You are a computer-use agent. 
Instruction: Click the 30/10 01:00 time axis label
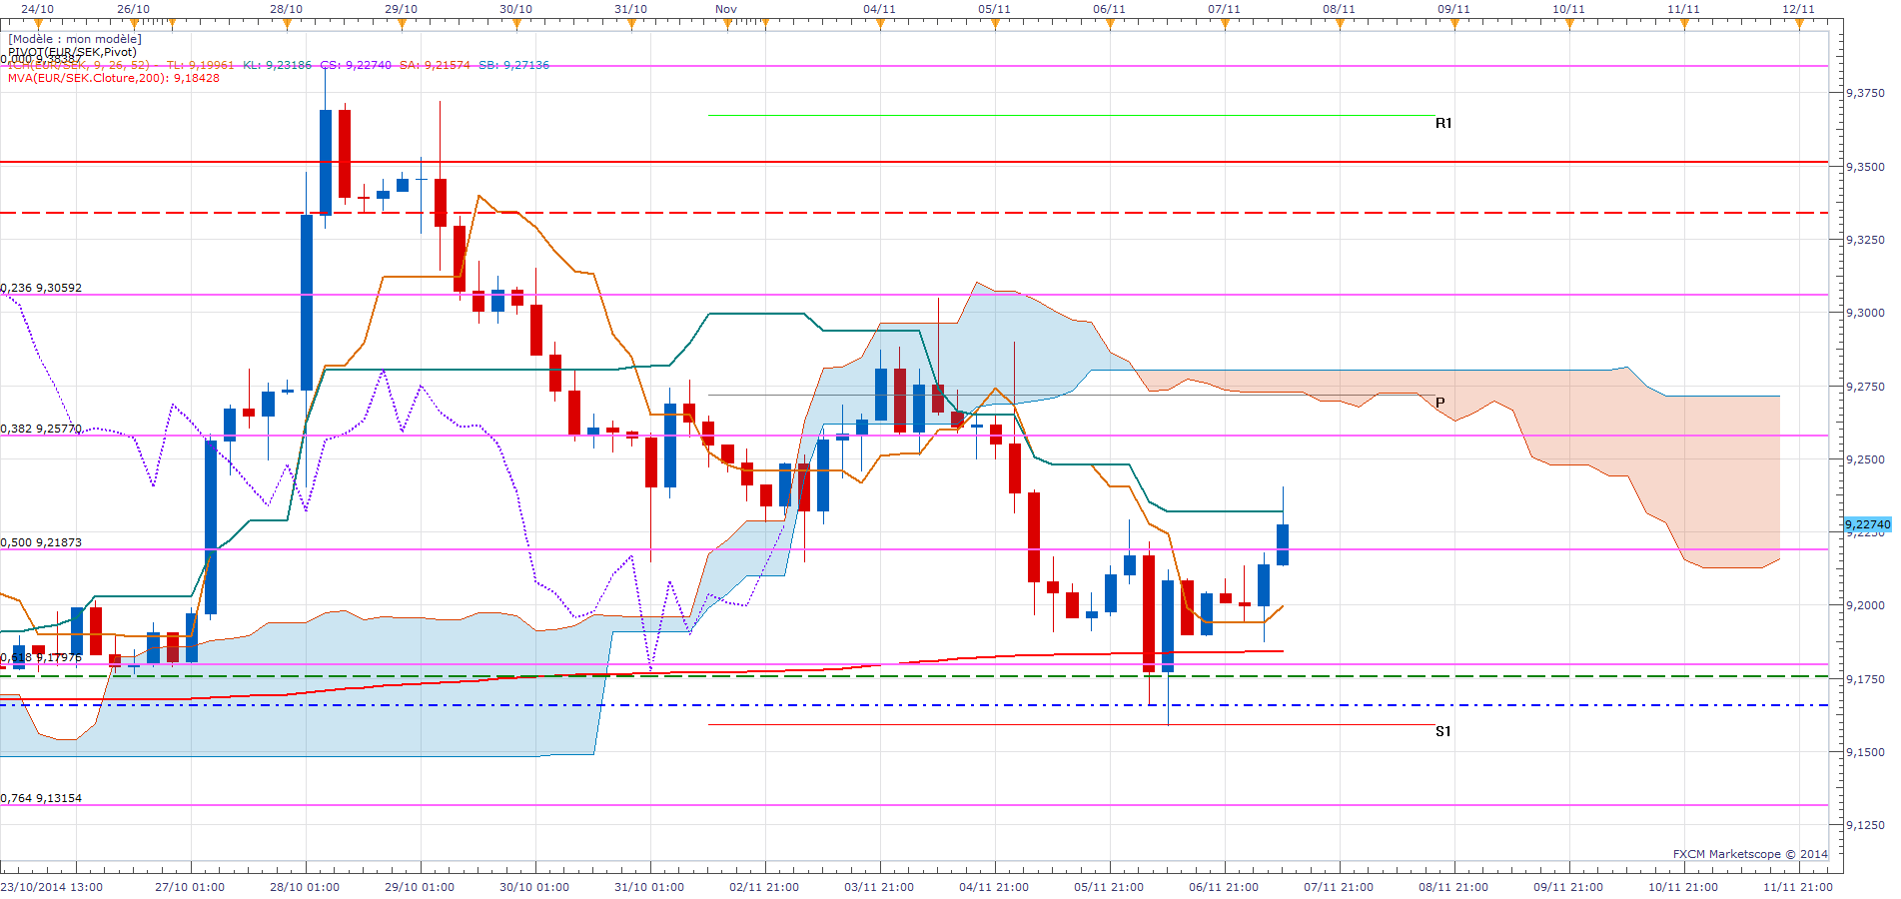coord(534,887)
